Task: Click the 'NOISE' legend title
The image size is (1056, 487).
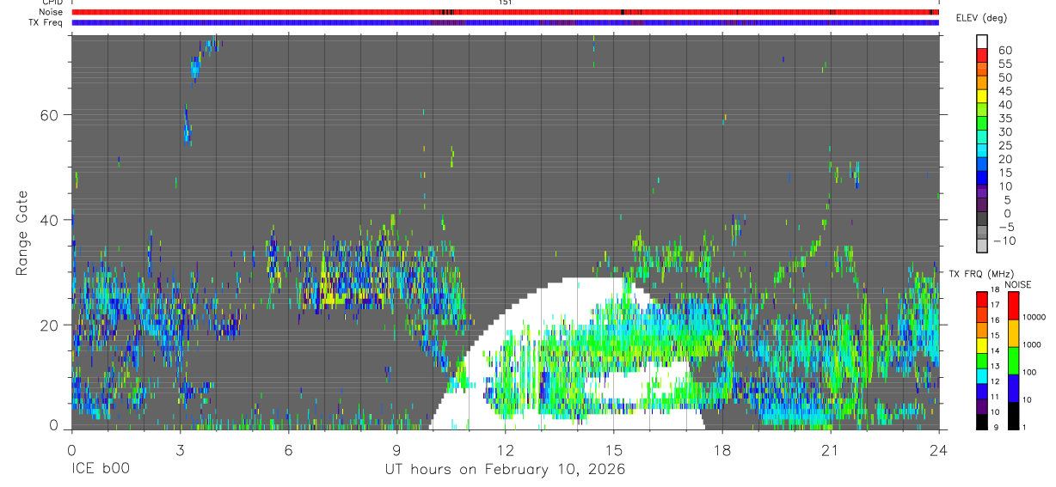Action: [x=1018, y=284]
